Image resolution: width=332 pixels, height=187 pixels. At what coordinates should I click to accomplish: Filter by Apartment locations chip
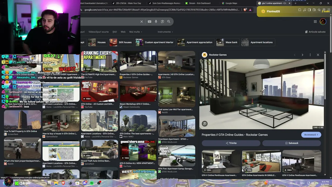[x=258, y=42]
